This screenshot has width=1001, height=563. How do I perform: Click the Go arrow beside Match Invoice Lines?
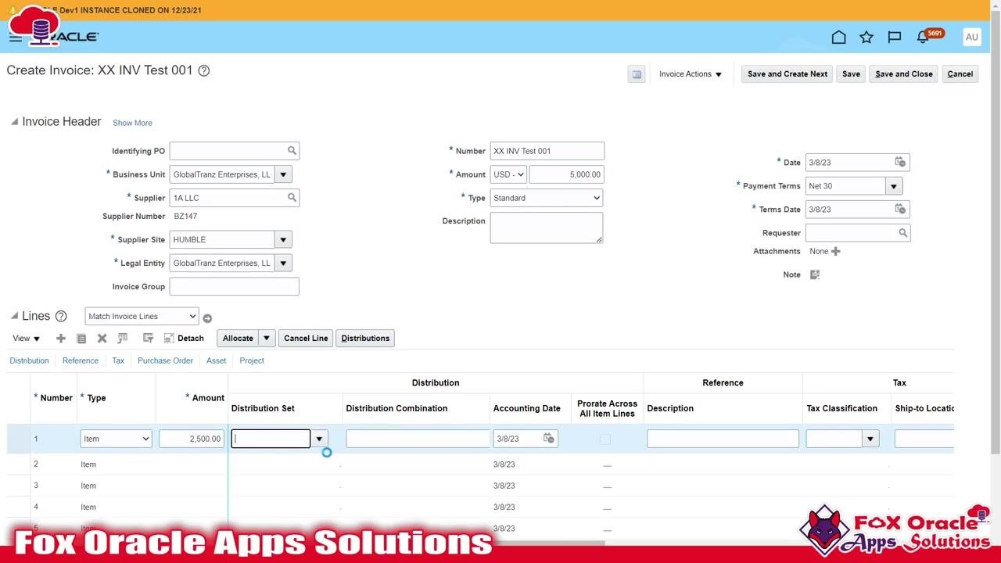(x=207, y=318)
